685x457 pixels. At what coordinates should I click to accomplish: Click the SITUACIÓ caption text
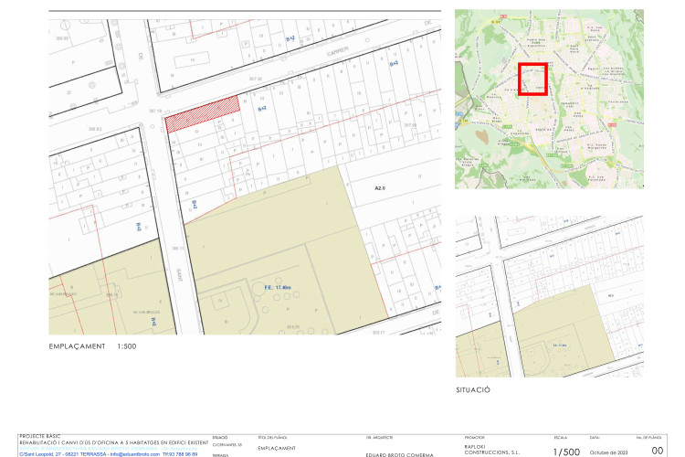click(x=473, y=388)
